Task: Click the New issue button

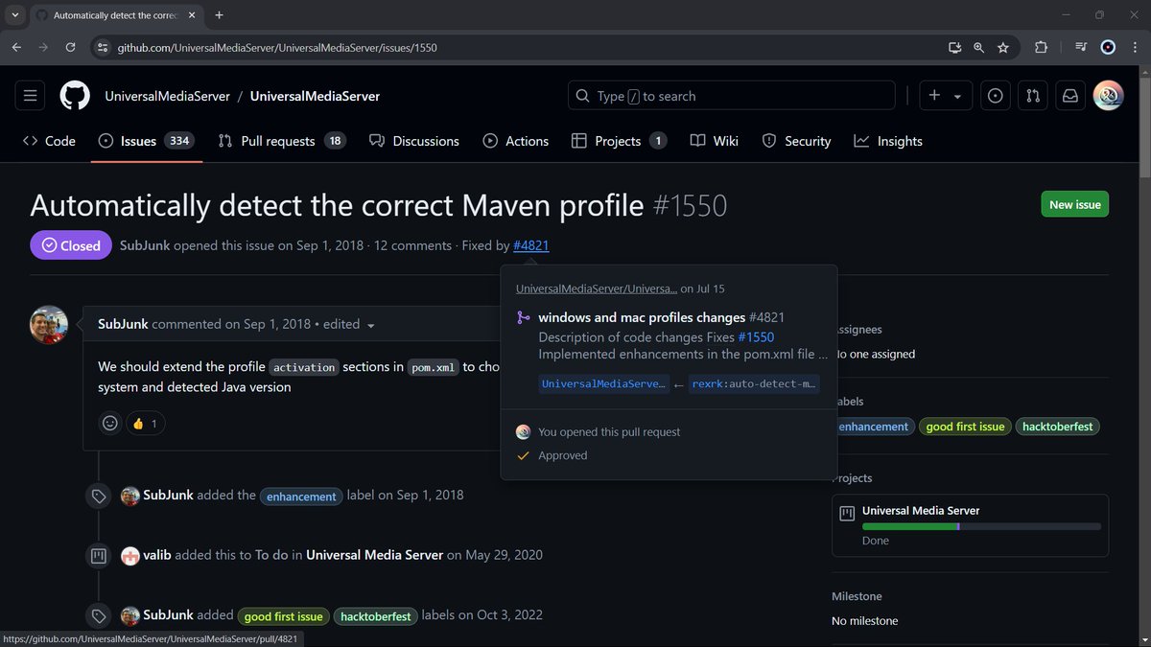Action: [x=1074, y=203]
